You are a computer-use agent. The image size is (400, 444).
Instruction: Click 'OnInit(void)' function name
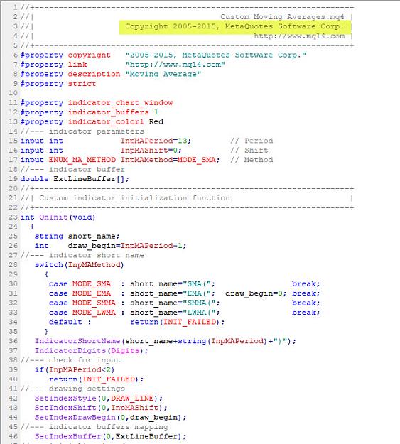point(67,217)
